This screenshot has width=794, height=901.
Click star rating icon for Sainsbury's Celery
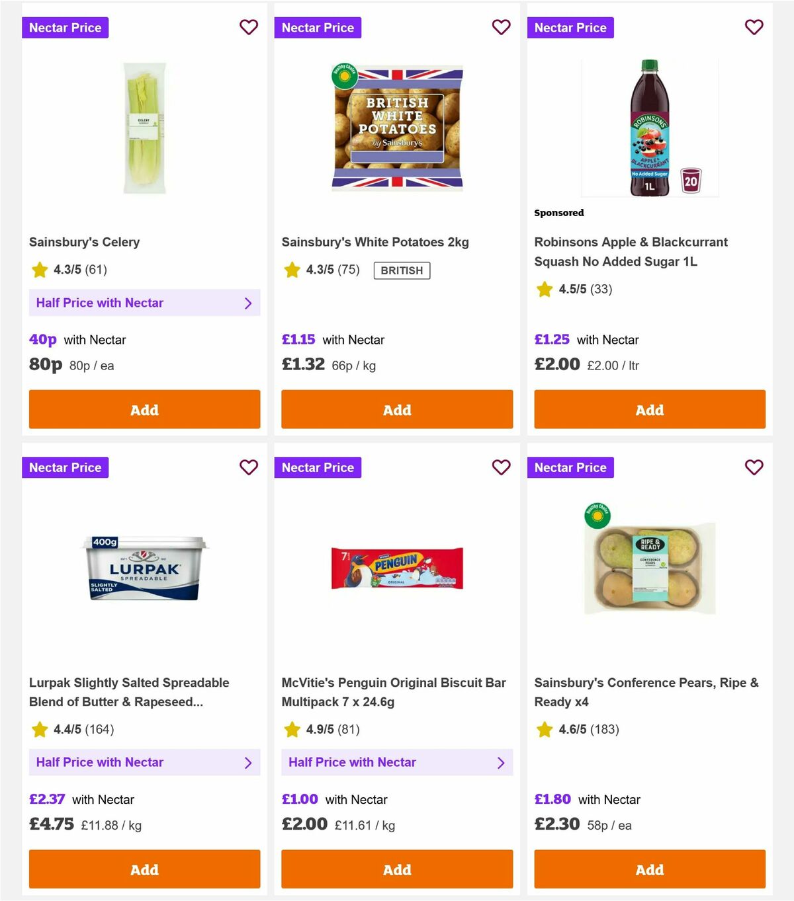pyautogui.click(x=40, y=270)
